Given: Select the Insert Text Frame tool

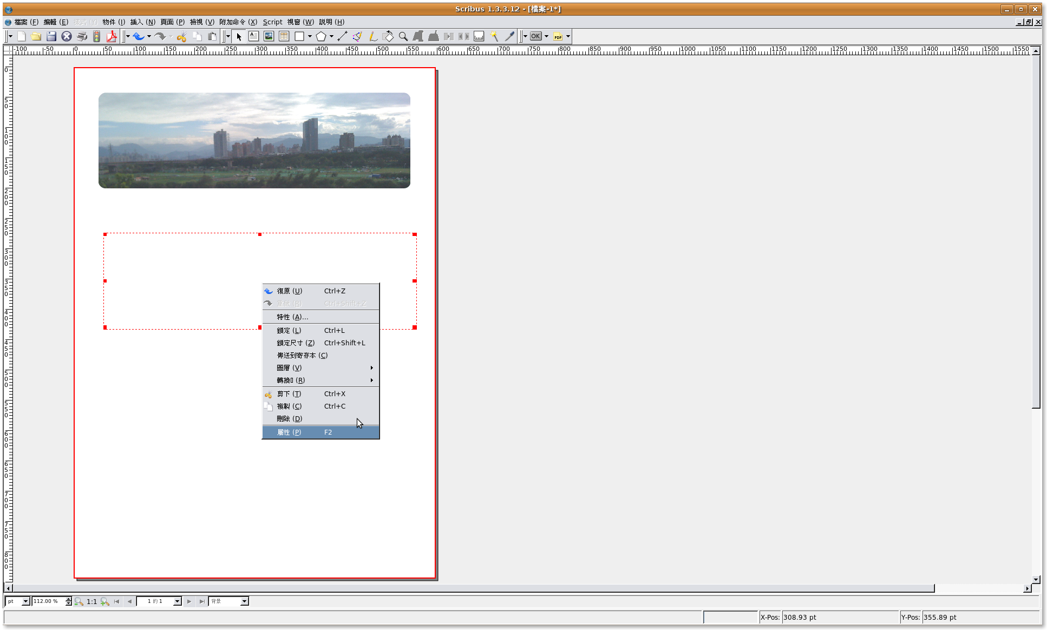Looking at the screenshot, I should (x=253, y=36).
